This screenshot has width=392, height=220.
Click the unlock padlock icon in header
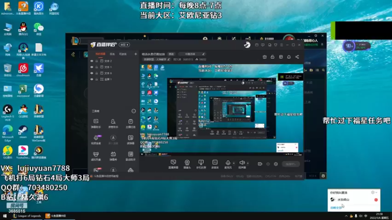click(272, 57)
